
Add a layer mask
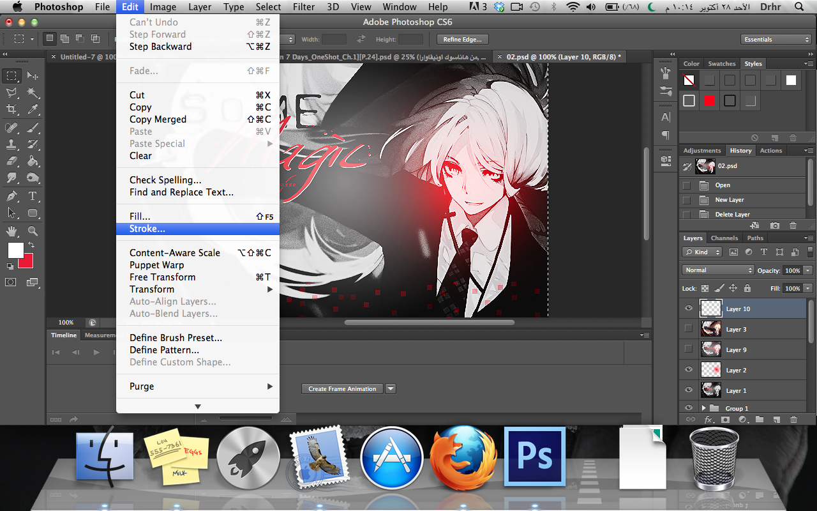click(x=725, y=420)
